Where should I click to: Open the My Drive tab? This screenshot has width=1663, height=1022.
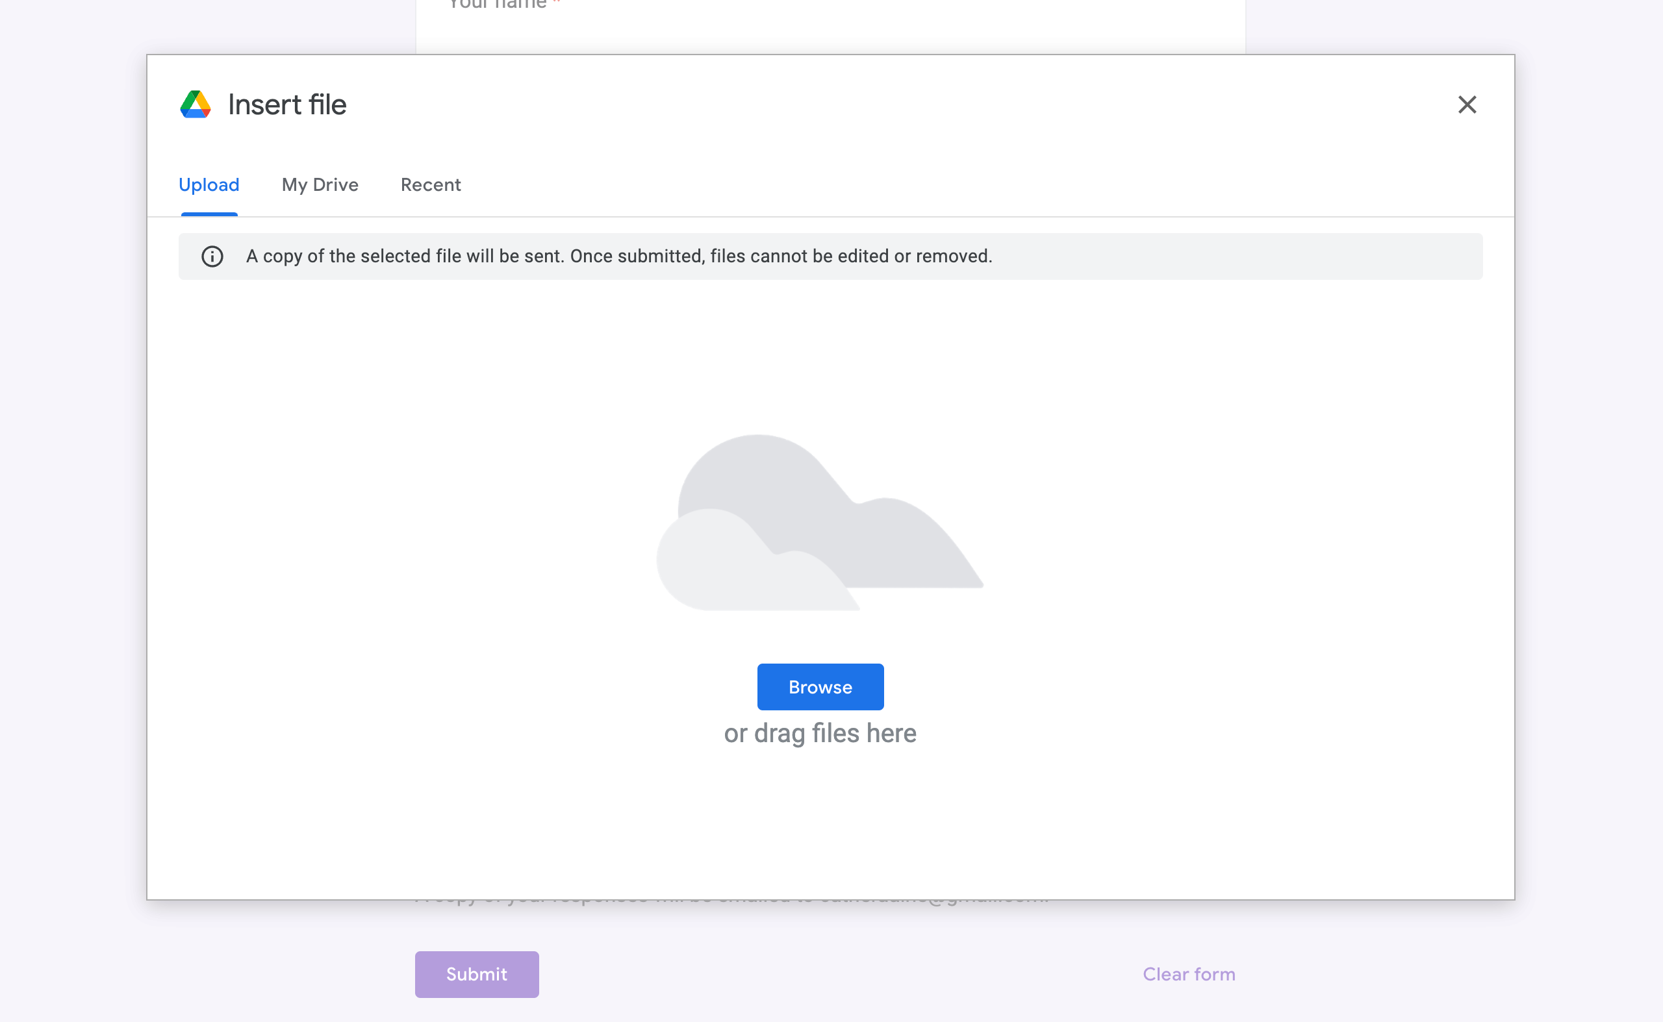[320, 184]
